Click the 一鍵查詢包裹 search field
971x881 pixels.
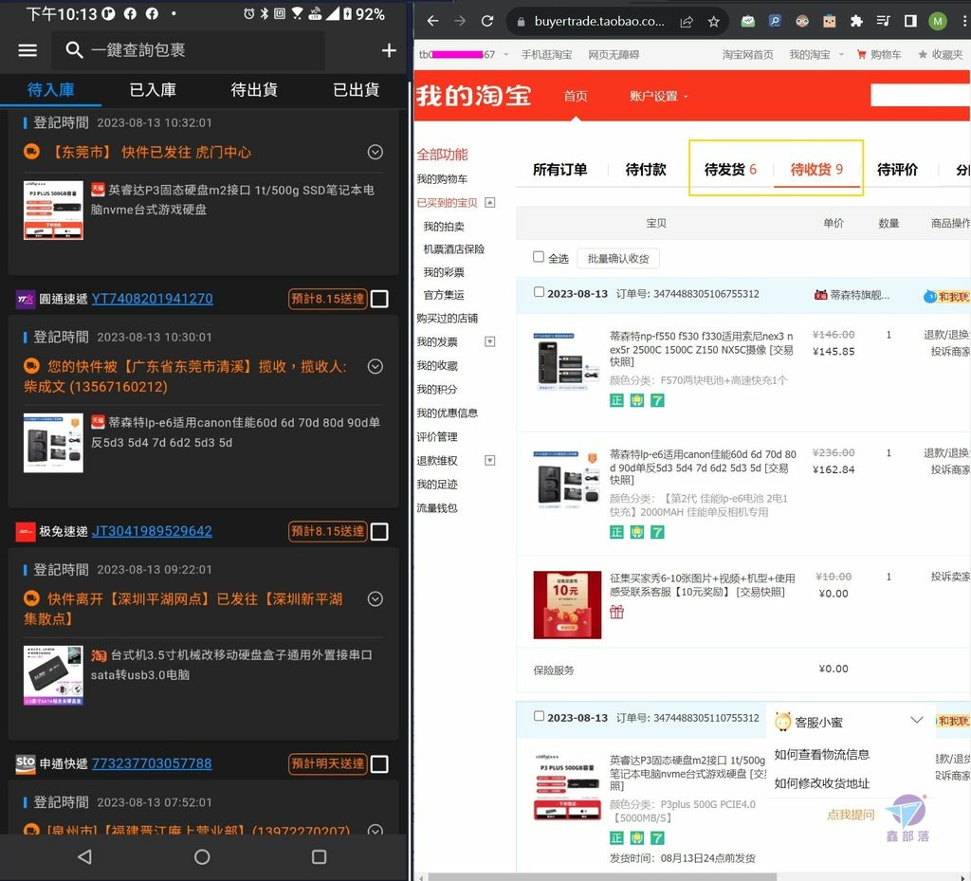click(x=188, y=50)
